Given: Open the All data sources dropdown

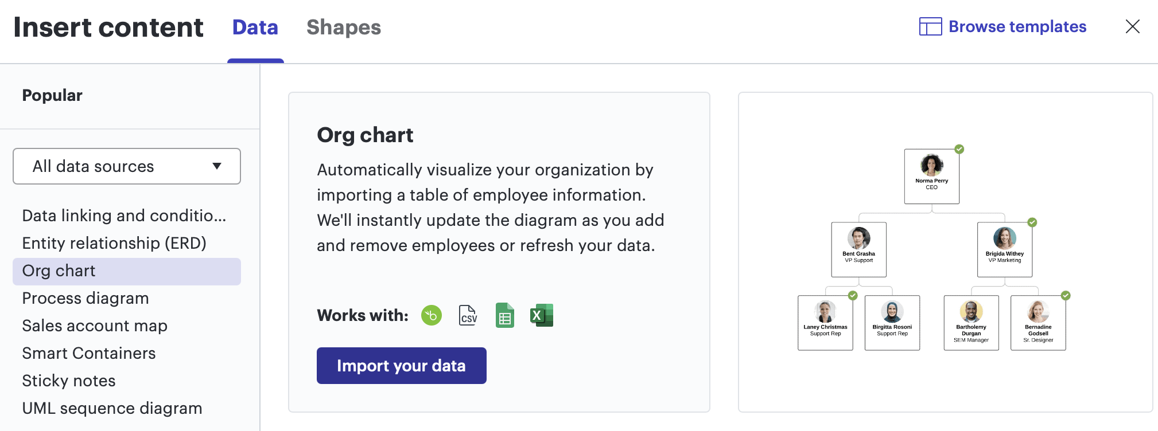Looking at the screenshot, I should [126, 166].
